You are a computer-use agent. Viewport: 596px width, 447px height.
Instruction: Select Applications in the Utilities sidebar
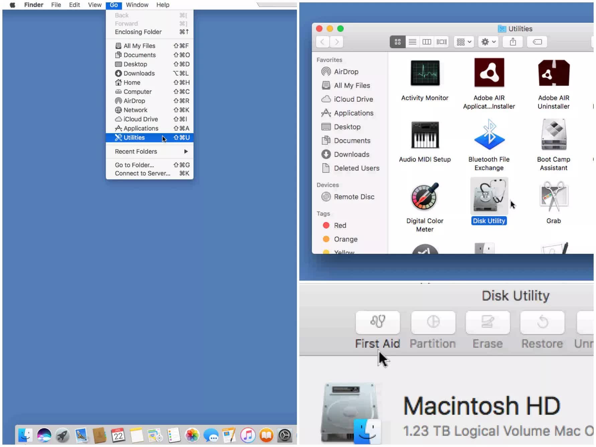[350, 113]
